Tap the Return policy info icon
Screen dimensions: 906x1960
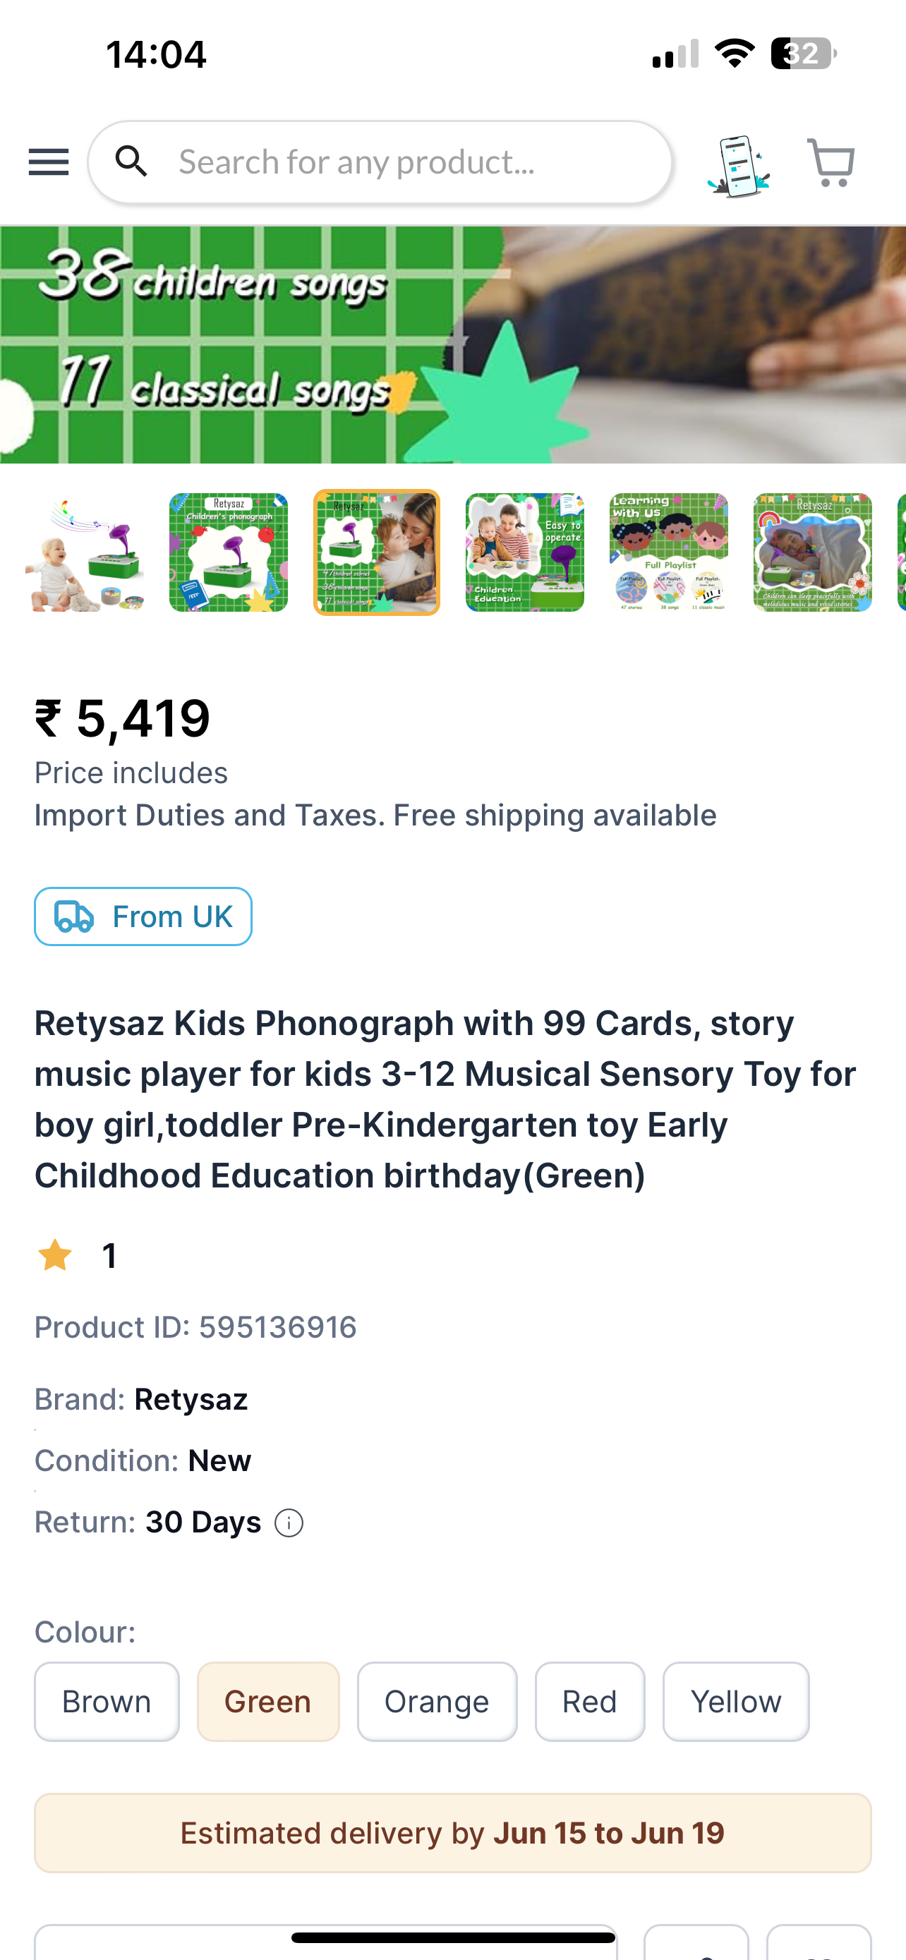click(289, 1523)
